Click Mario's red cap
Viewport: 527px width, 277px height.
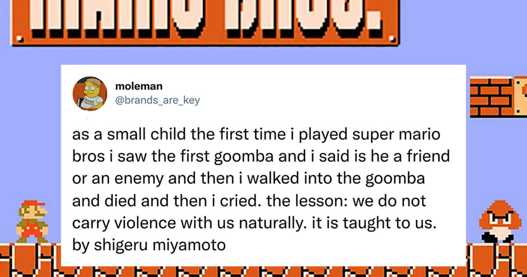coord(33,204)
